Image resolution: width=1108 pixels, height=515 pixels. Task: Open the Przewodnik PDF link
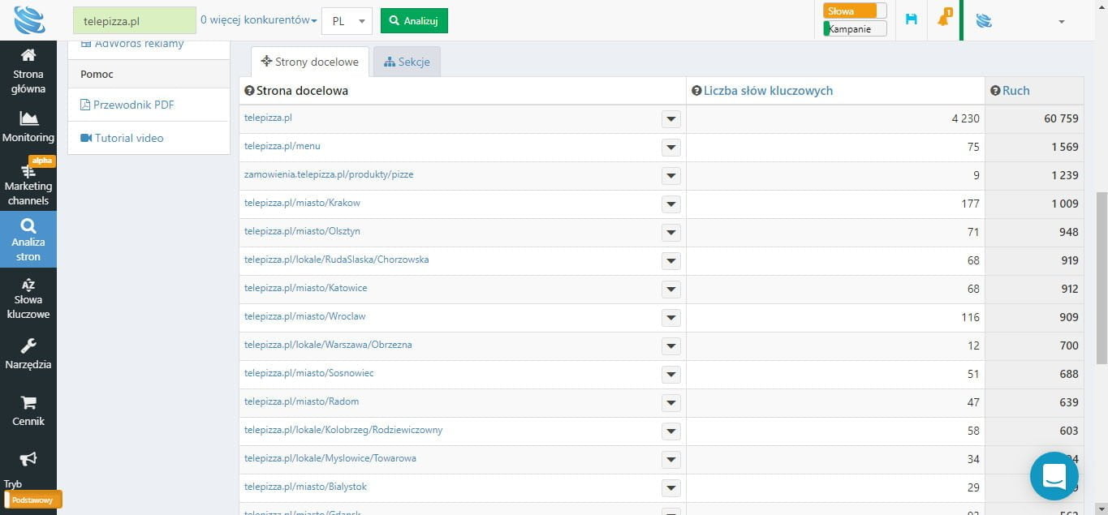click(133, 105)
